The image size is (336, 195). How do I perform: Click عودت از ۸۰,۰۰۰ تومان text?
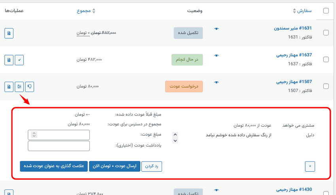(x=253, y=126)
